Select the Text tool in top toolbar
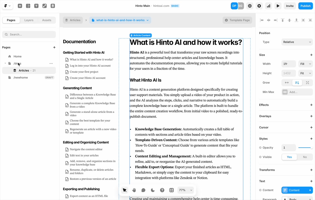 (36, 6)
